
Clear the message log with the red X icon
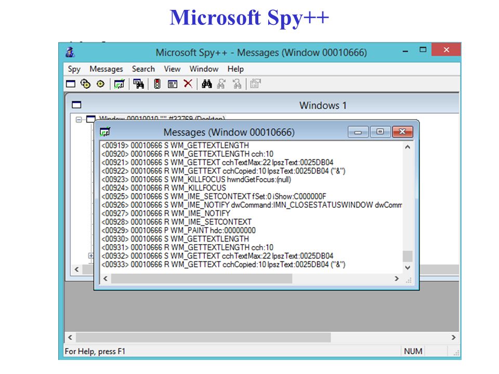(188, 84)
